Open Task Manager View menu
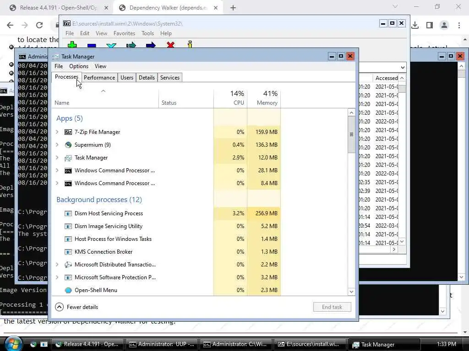 [100, 66]
